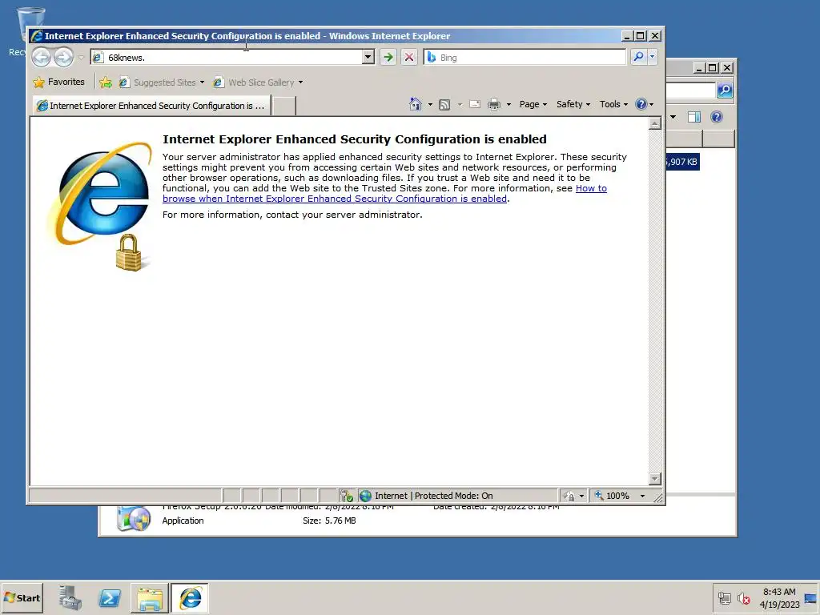Open the Safety menu

pyautogui.click(x=573, y=104)
